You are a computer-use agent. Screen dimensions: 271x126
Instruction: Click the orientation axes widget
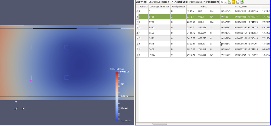point(19,106)
